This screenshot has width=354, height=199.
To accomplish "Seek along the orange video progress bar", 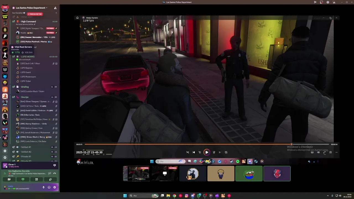I will (207, 144).
